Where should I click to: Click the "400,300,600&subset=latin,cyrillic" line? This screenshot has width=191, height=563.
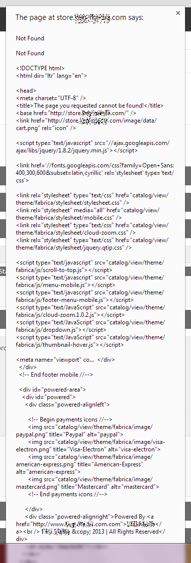pos(95,173)
